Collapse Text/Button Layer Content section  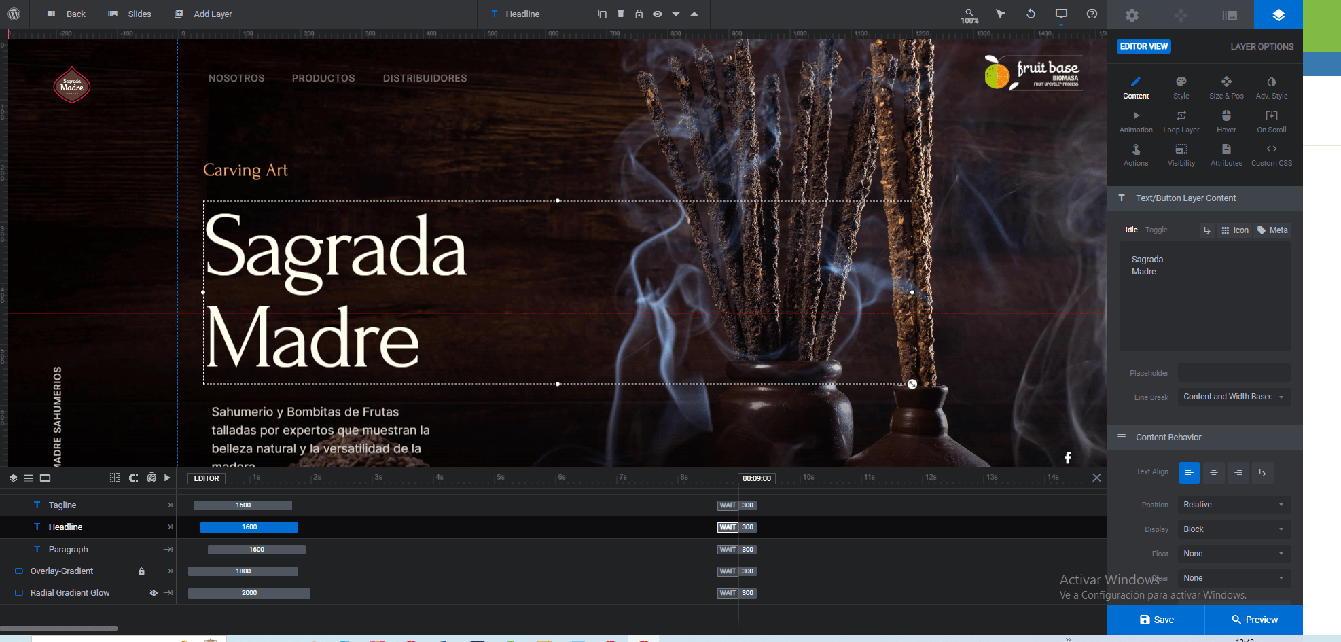click(1205, 198)
